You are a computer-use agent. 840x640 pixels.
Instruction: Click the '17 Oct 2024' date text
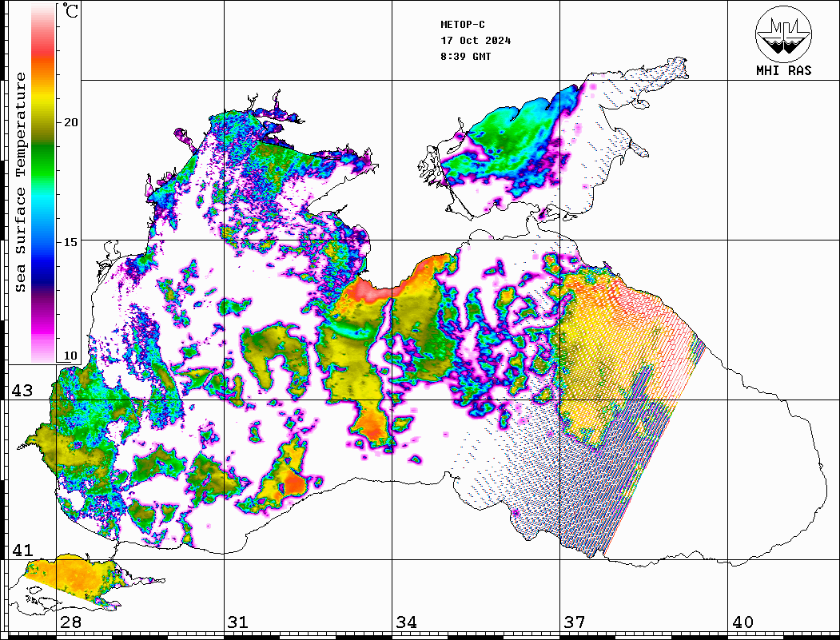[476, 41]
